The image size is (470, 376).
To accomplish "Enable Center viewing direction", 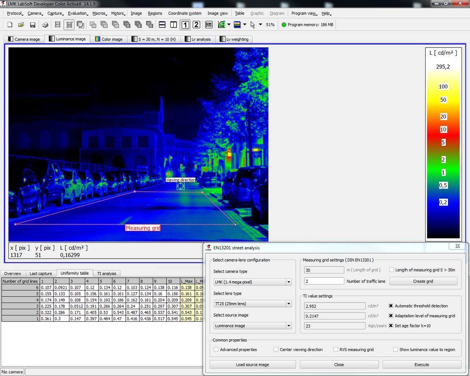I will [x=276, y=350].
